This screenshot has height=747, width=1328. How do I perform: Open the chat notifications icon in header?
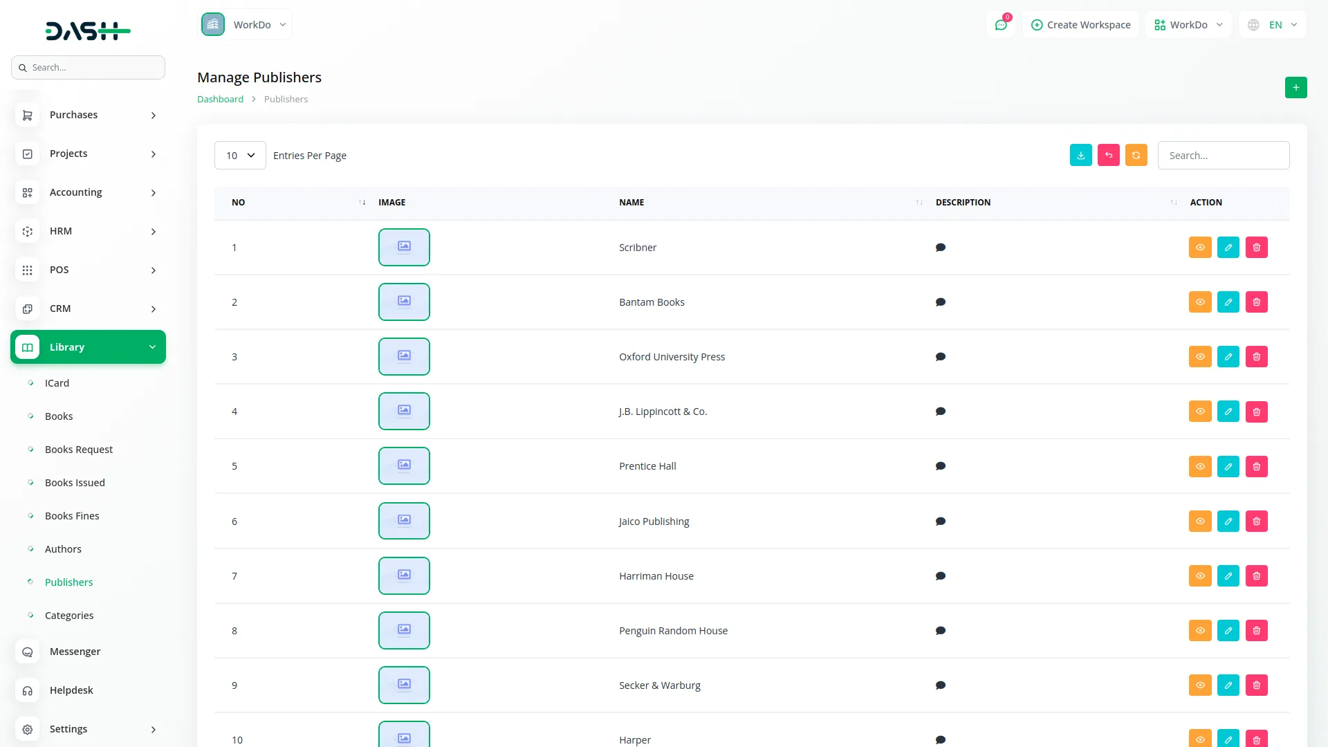tap(1000, 25)
